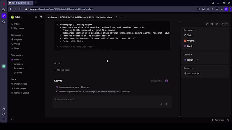Click the add reaction emoji icon

click(55, 64)
